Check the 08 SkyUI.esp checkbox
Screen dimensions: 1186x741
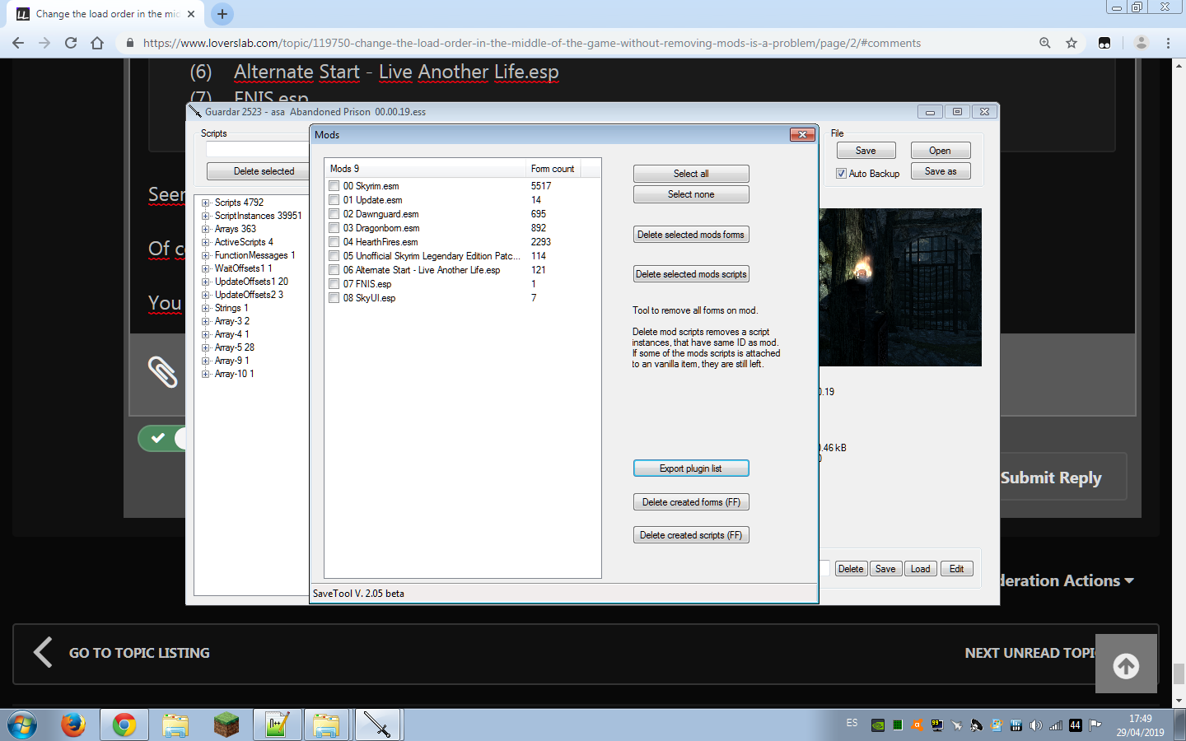tap(334, 298)
